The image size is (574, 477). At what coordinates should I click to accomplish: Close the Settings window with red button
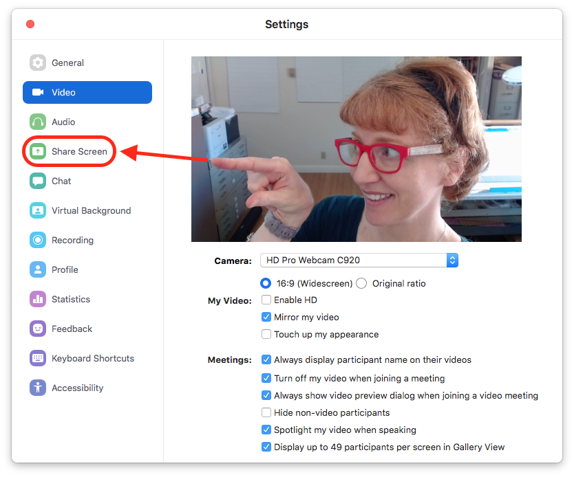(x=30, y=24)
